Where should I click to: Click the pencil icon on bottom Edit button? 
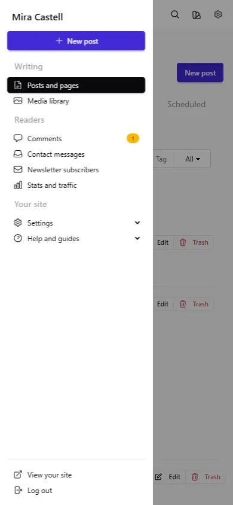(158, 477)
